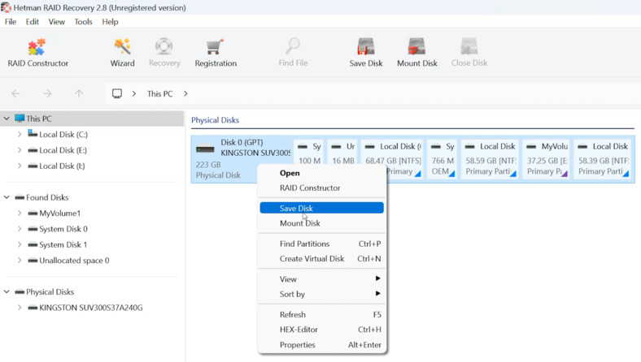Open HEX-Editor from context menu
This screenshot has height=362, width=641.
pos(299,330)
